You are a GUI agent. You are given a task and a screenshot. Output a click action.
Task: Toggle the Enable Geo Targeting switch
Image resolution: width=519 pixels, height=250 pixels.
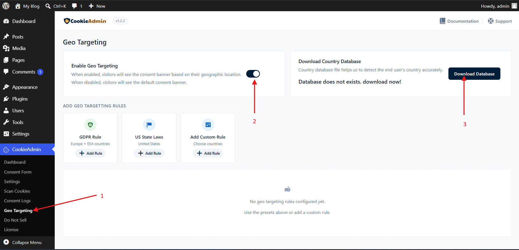tap(253, 74)
